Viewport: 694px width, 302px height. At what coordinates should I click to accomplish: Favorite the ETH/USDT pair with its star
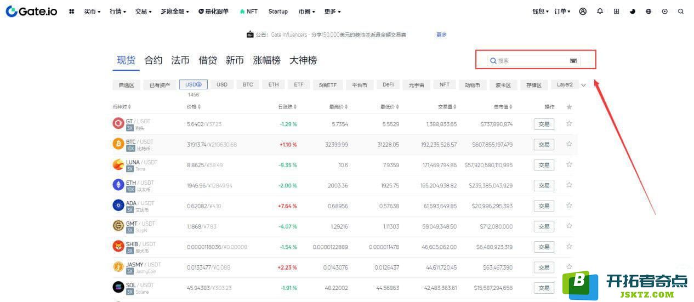569,185
